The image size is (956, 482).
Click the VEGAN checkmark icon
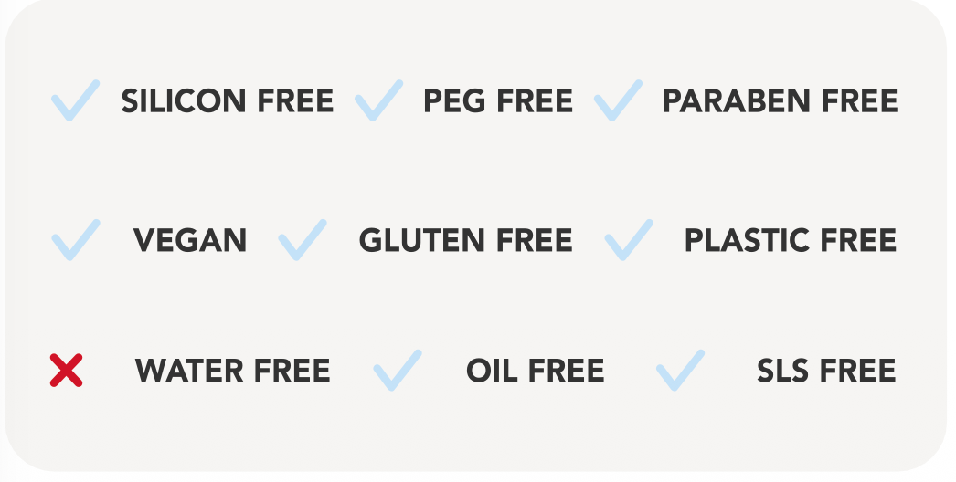(x=75, y=240)
